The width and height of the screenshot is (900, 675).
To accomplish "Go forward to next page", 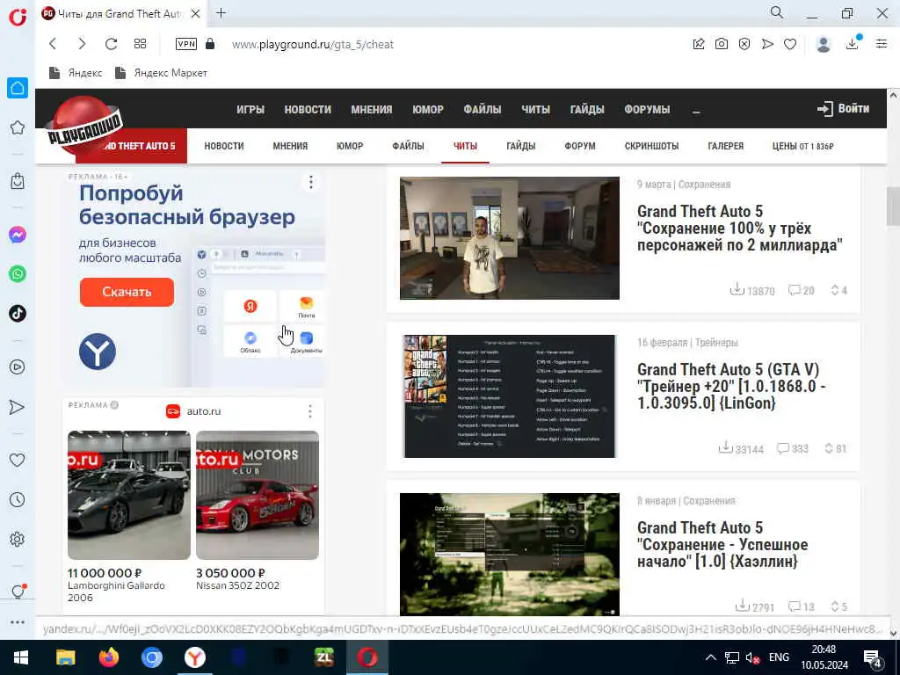I will point(82,44).
